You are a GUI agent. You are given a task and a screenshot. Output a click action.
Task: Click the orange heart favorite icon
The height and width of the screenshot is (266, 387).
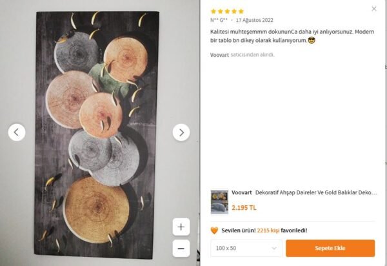coord(215,230)
